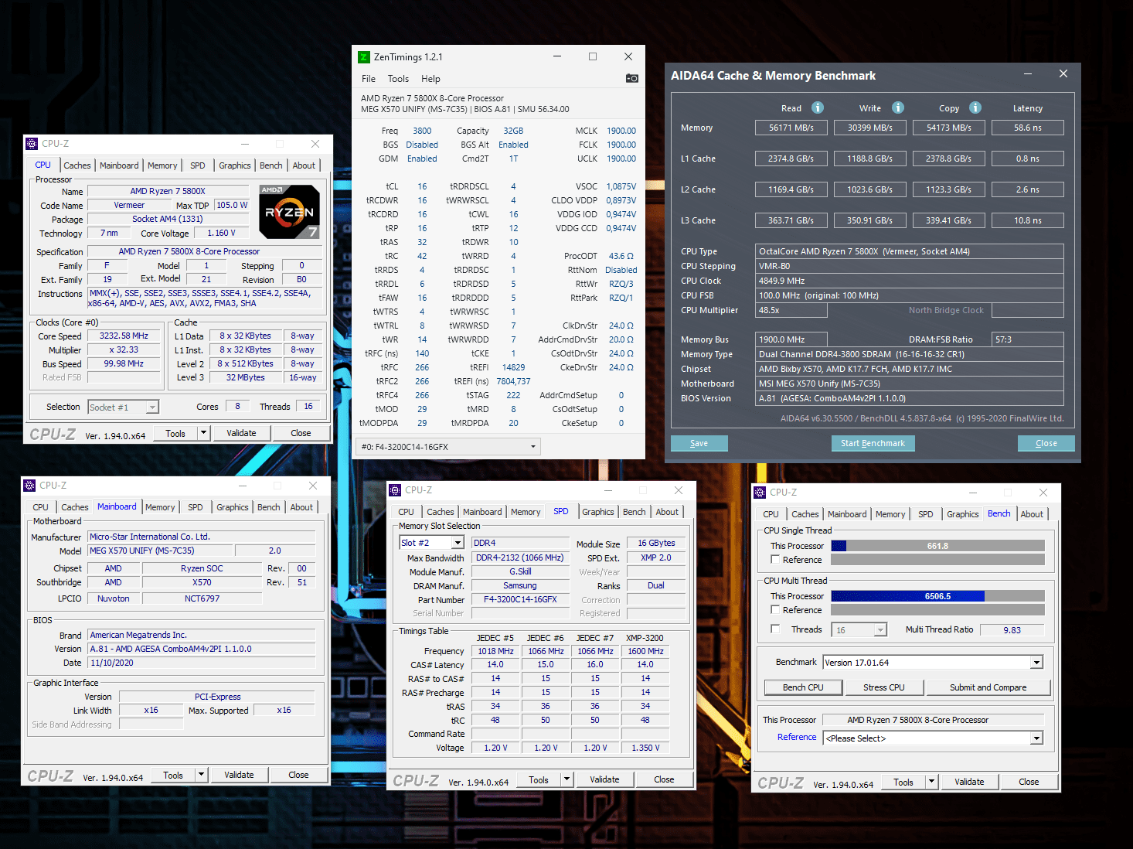This screenshot has width=1133, height=849.
Task: Open the Socket #1 selection dropdown
Action: coord(152,407)
